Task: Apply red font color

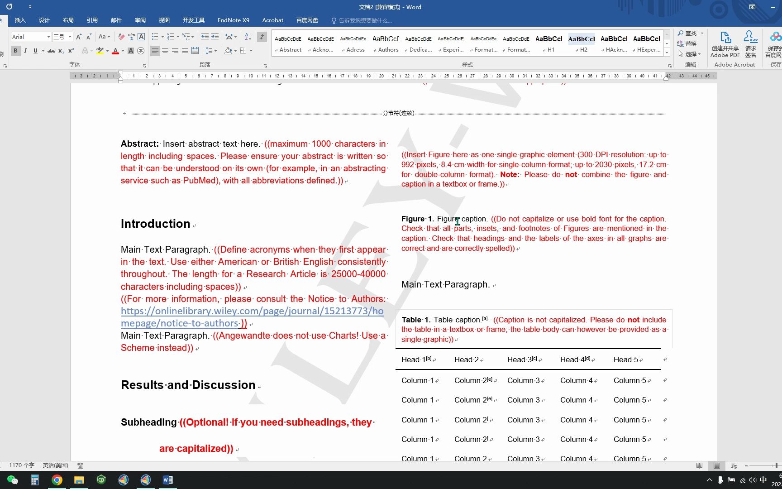Action: [x=115, y=51]
